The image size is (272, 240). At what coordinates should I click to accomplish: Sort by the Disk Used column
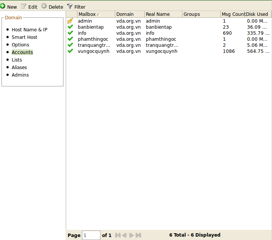258,14
